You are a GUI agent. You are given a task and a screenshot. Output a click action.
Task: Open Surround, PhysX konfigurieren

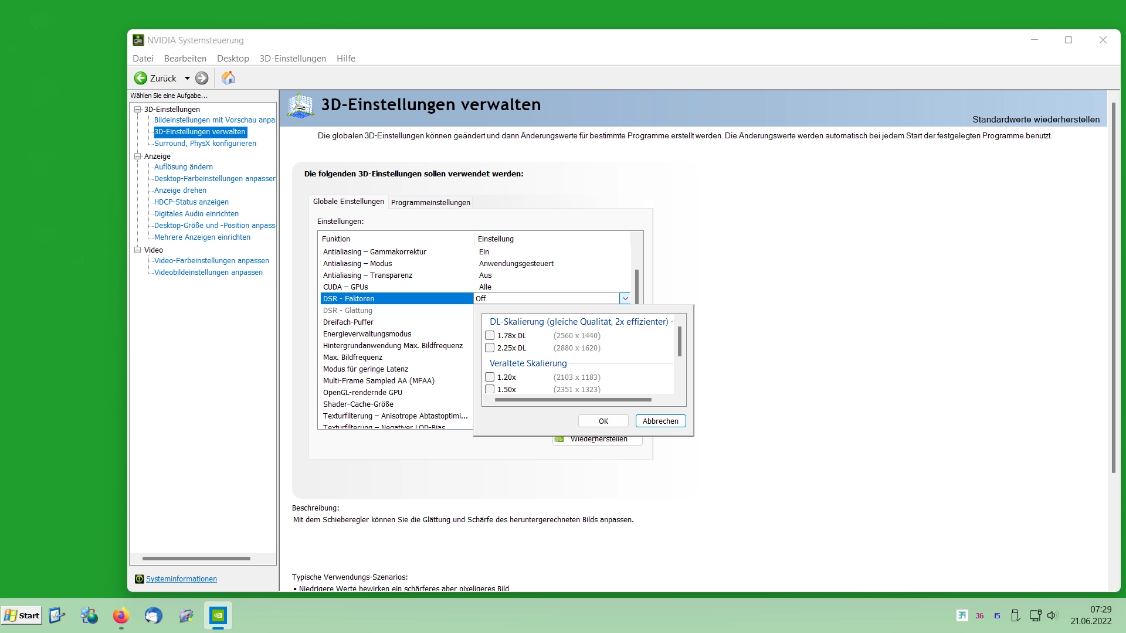pos(205,144)
